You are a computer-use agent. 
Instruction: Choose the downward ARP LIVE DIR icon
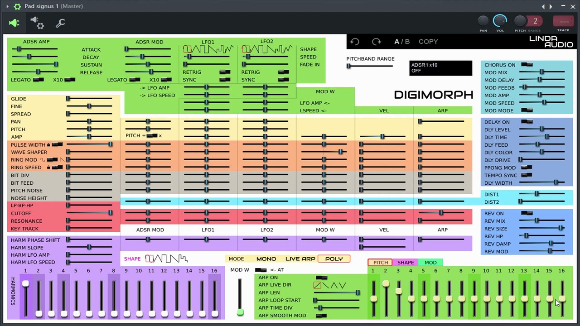(x=326, y=285)
